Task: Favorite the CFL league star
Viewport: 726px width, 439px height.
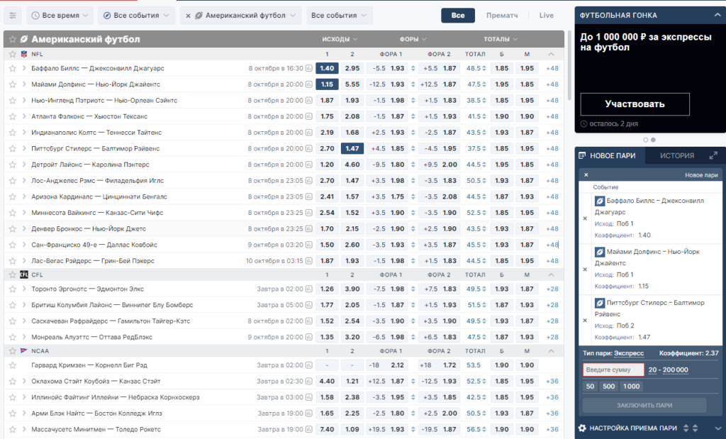Action: point(13,274)
